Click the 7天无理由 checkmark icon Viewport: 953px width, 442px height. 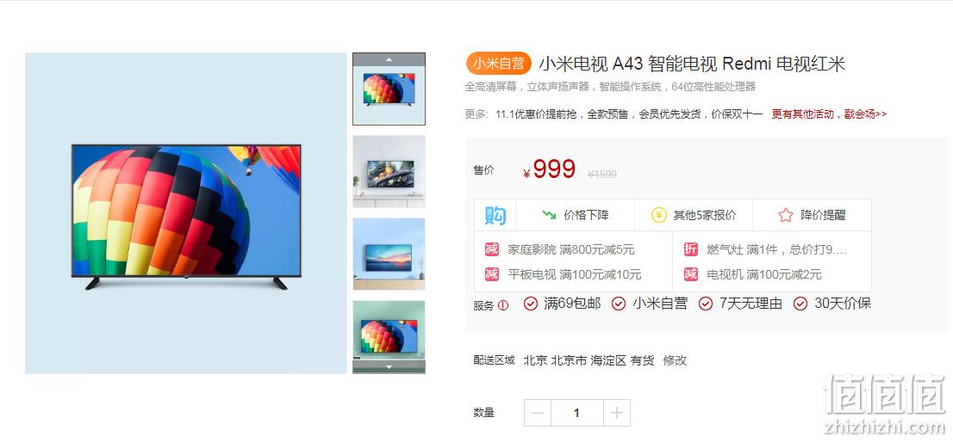[x=706, y=304]
